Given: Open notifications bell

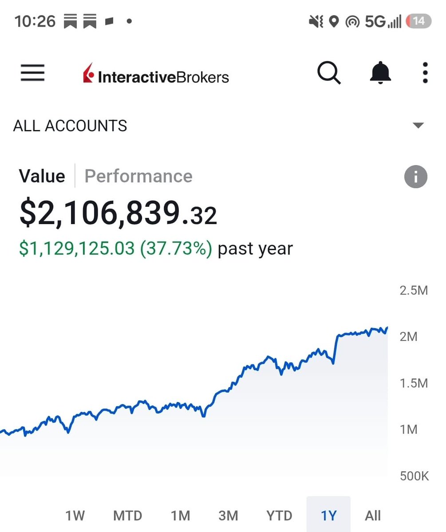Looking at the screenshot, I should click(380, 73).
